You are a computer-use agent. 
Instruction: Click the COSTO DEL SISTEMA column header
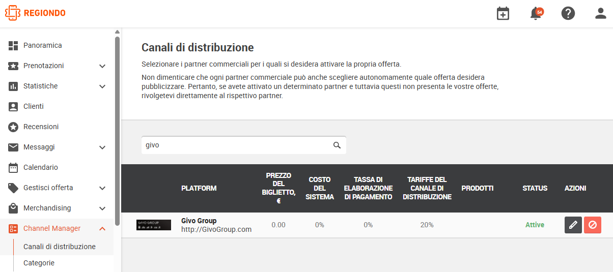coord(320,188)
